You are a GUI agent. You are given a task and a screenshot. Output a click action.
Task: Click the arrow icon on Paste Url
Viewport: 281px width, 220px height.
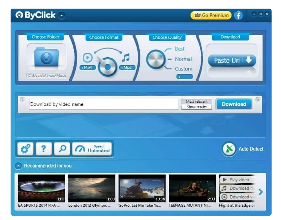(x=249, y=60)
